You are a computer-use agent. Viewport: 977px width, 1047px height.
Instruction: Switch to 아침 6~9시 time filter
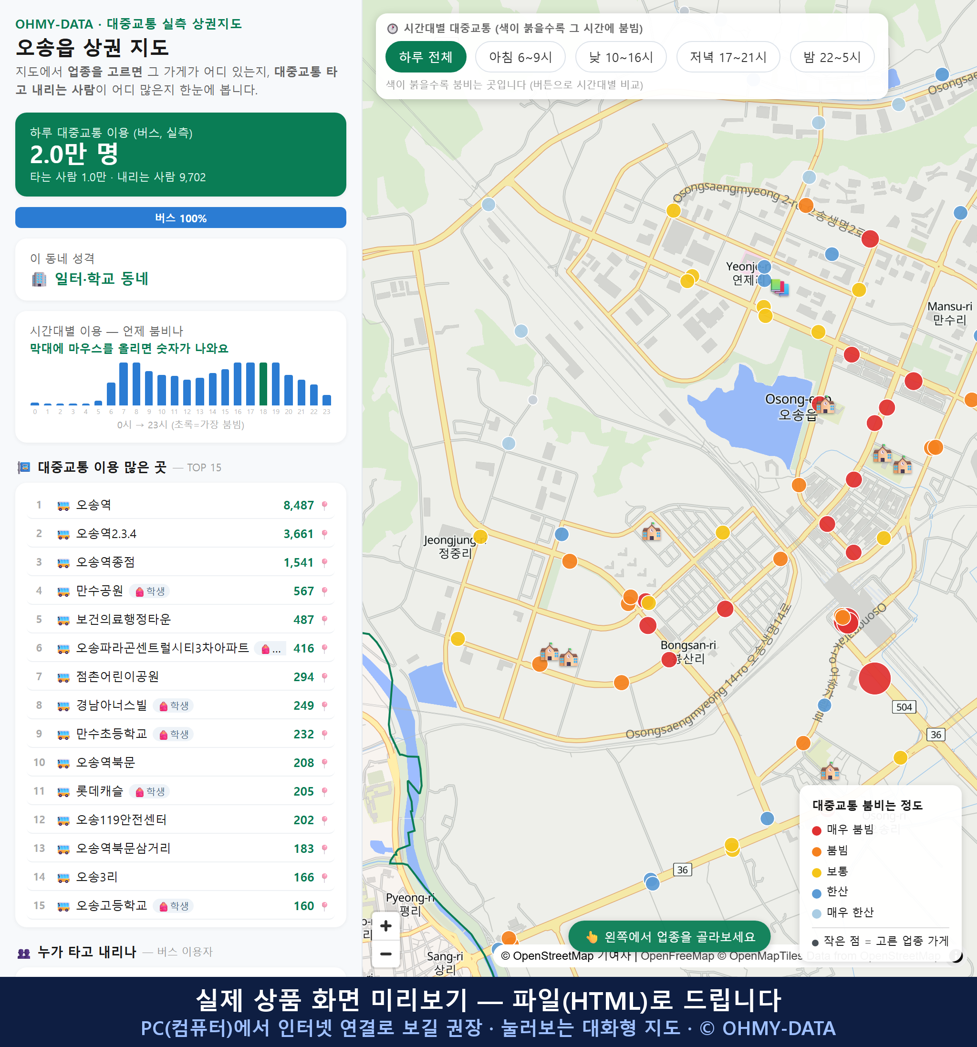pos(520,57)
